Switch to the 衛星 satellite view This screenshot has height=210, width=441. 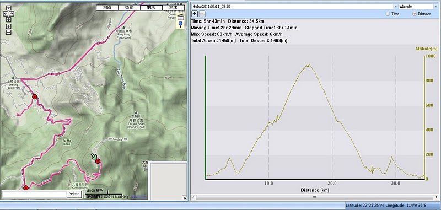[x=130, y=8]
